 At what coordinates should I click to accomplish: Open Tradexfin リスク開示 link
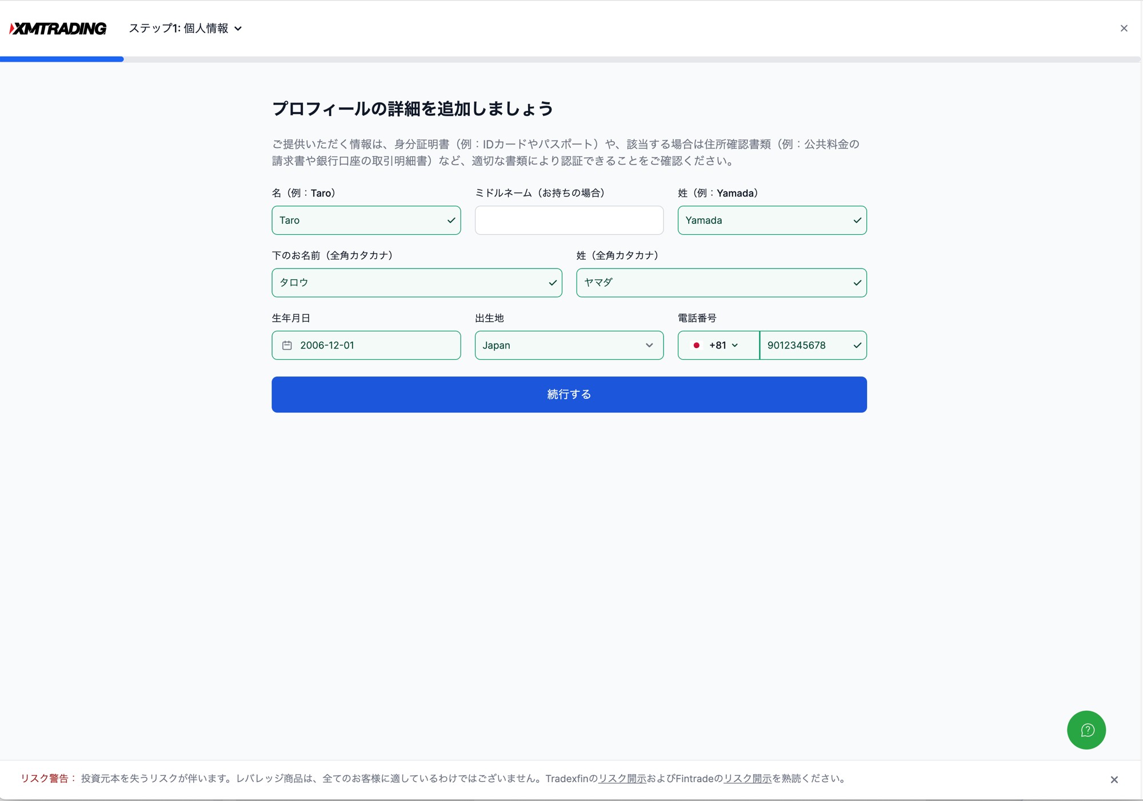[622, 778]
